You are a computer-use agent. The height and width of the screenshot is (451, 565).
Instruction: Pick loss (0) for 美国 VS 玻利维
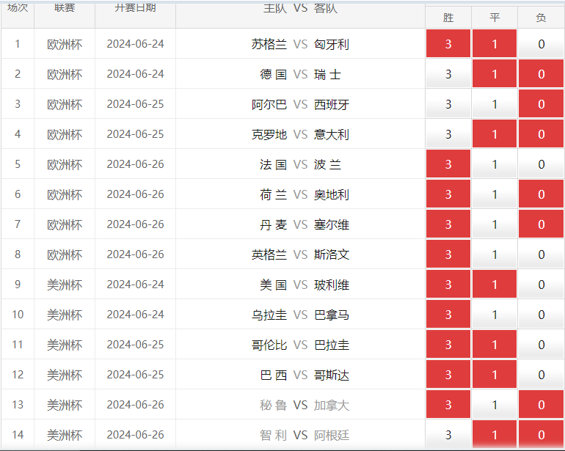pyautogui.click(x=541, y=285)
